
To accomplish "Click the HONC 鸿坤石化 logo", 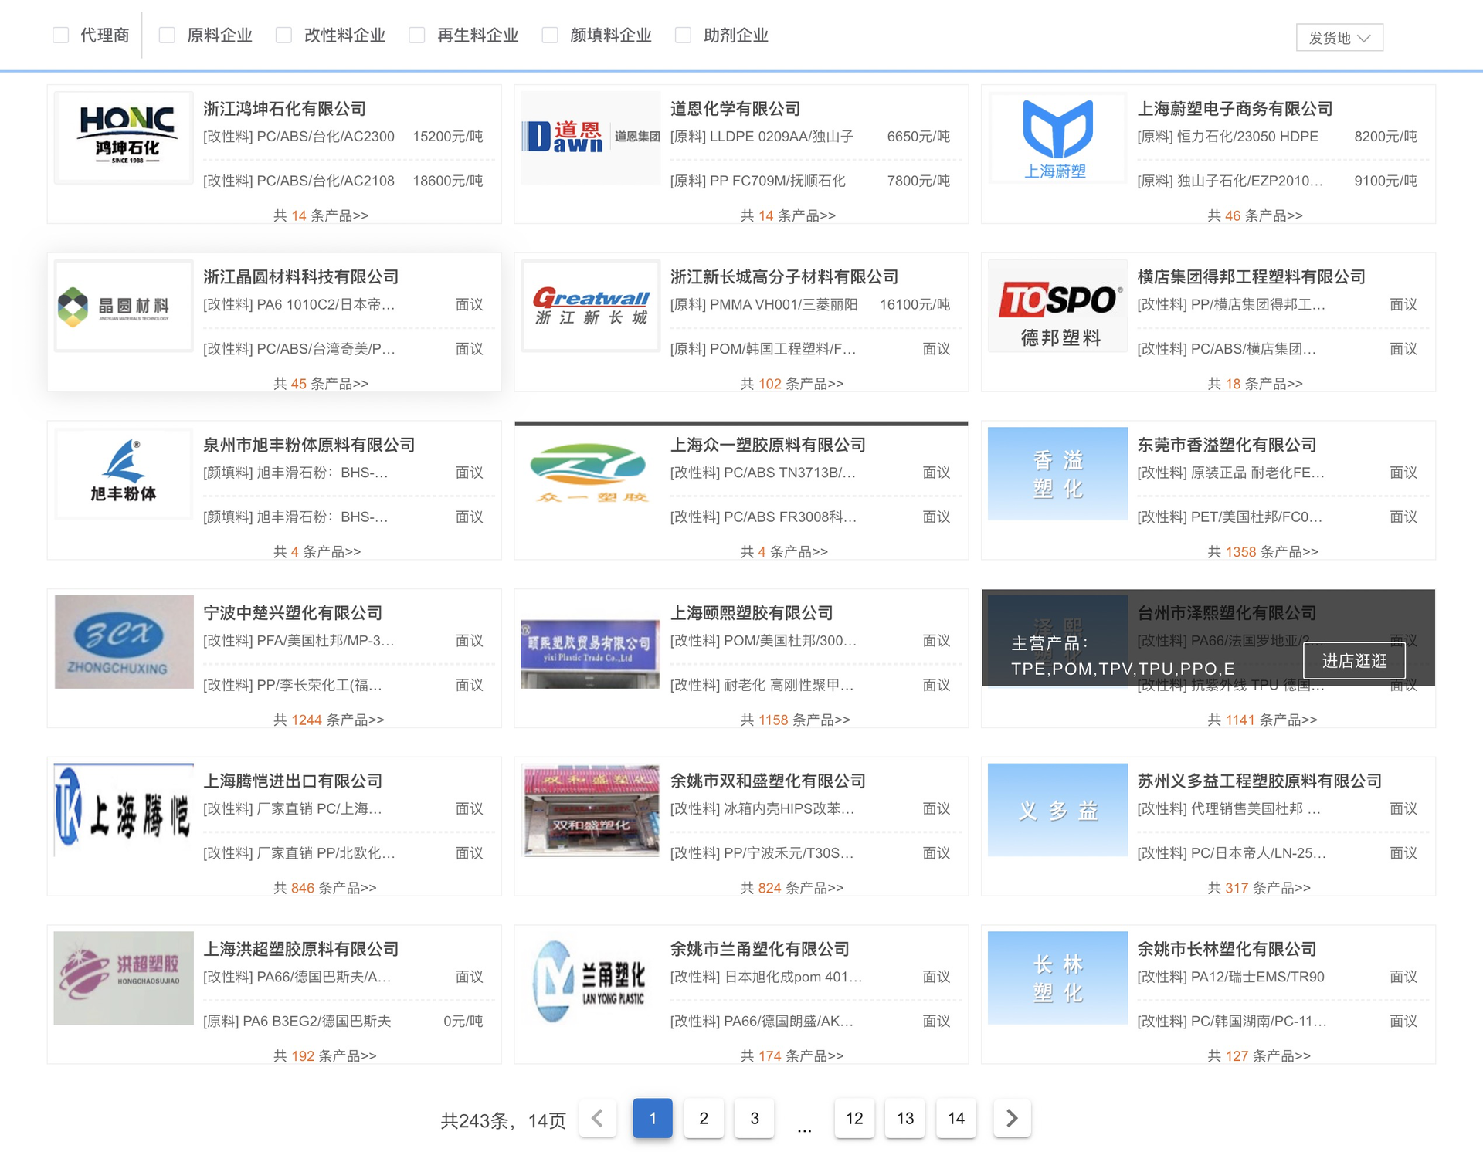I will click(x=124, y=137).
